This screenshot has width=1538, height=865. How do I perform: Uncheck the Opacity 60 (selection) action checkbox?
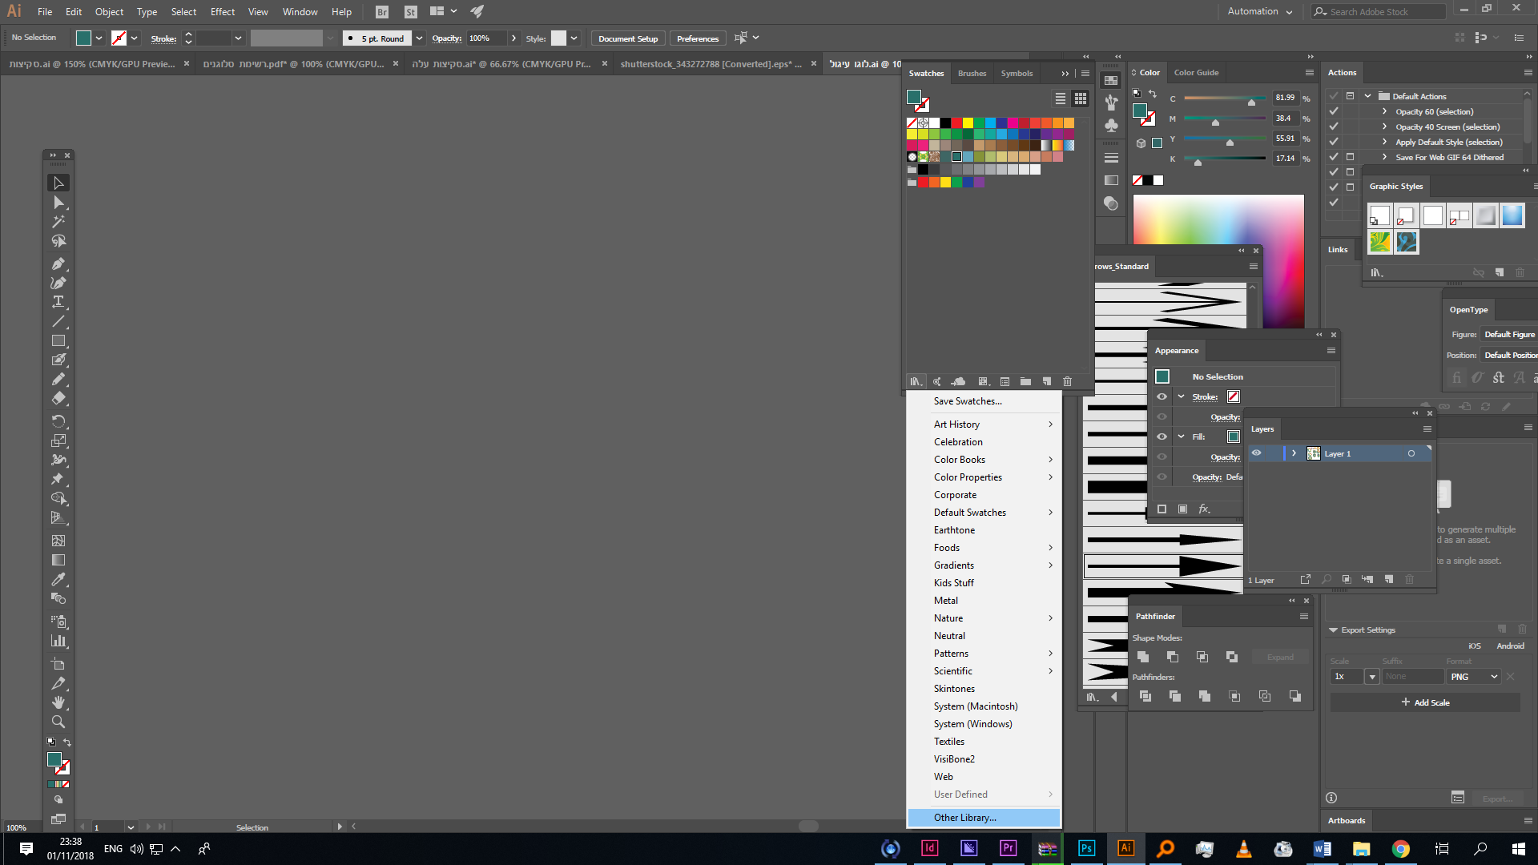point(1333,111)
